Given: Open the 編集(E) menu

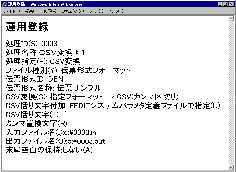Looking at the screenshot, I should (32, 11).
